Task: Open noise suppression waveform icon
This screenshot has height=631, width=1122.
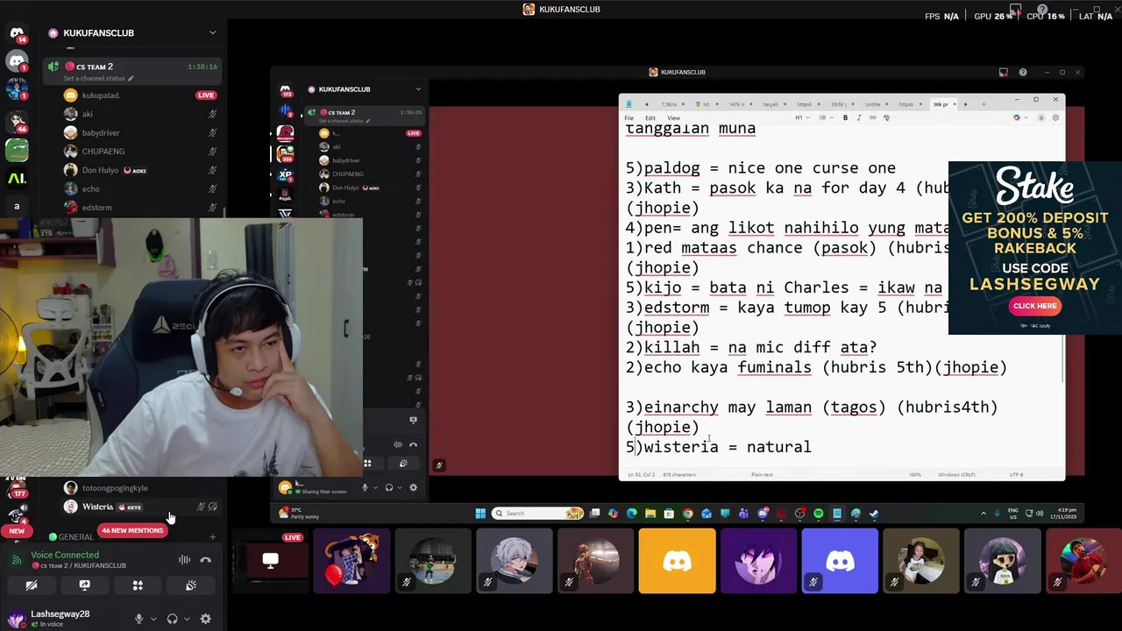Action: click(184, 560)
